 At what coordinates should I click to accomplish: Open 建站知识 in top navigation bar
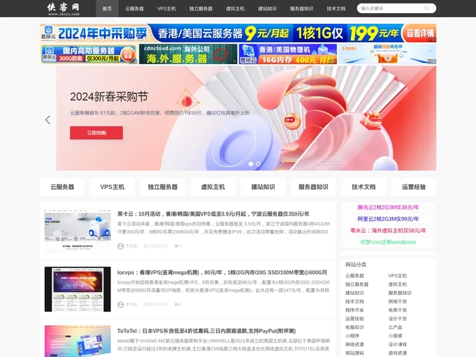click(x=268, y=9)
